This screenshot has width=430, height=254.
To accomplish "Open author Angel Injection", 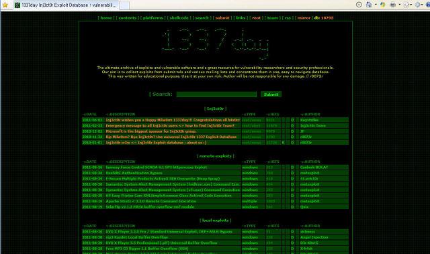I will pyautogui.click(x=314, y=237).
